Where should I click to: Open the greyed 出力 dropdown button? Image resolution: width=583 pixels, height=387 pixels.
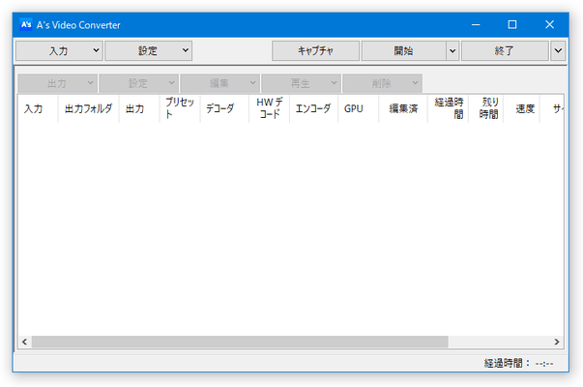coord(58,83)
